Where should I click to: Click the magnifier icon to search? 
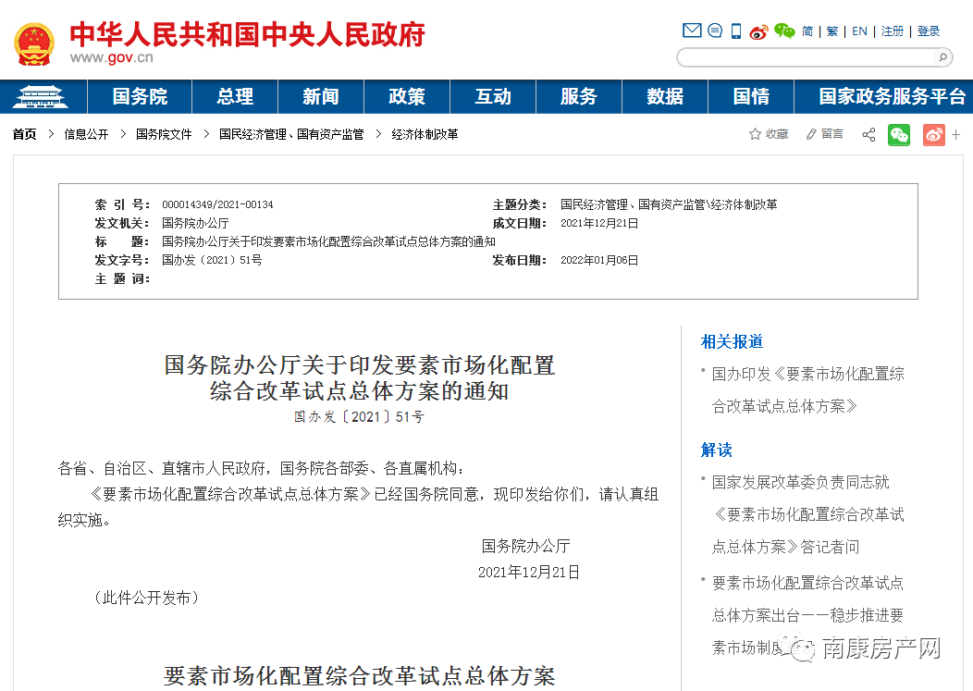(942, 56)
